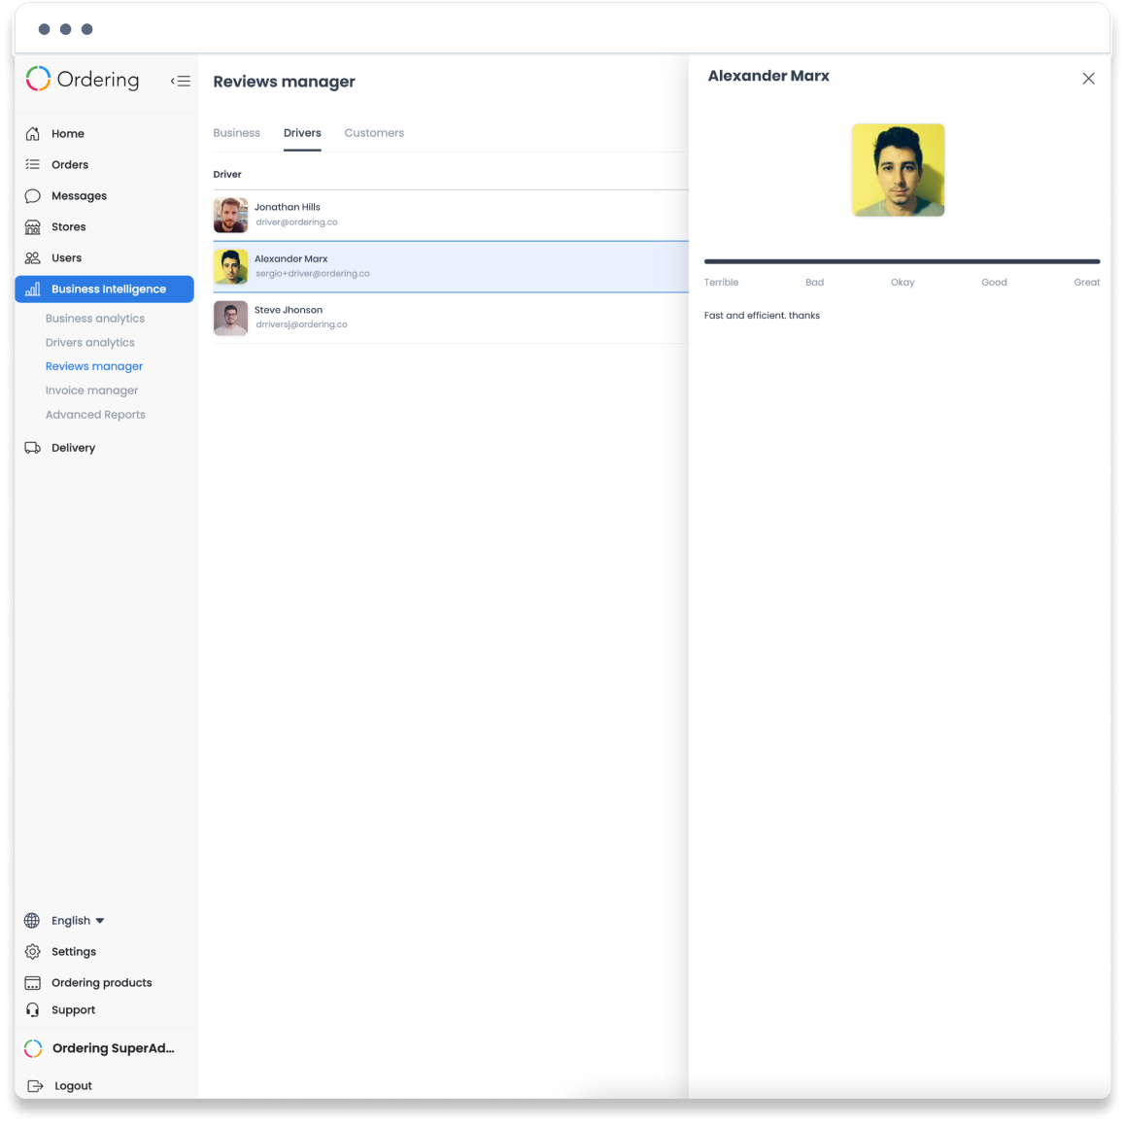1125x1122 pixels.
Task: Close the Alexander Marx review panel
Action: [1088, 78]
